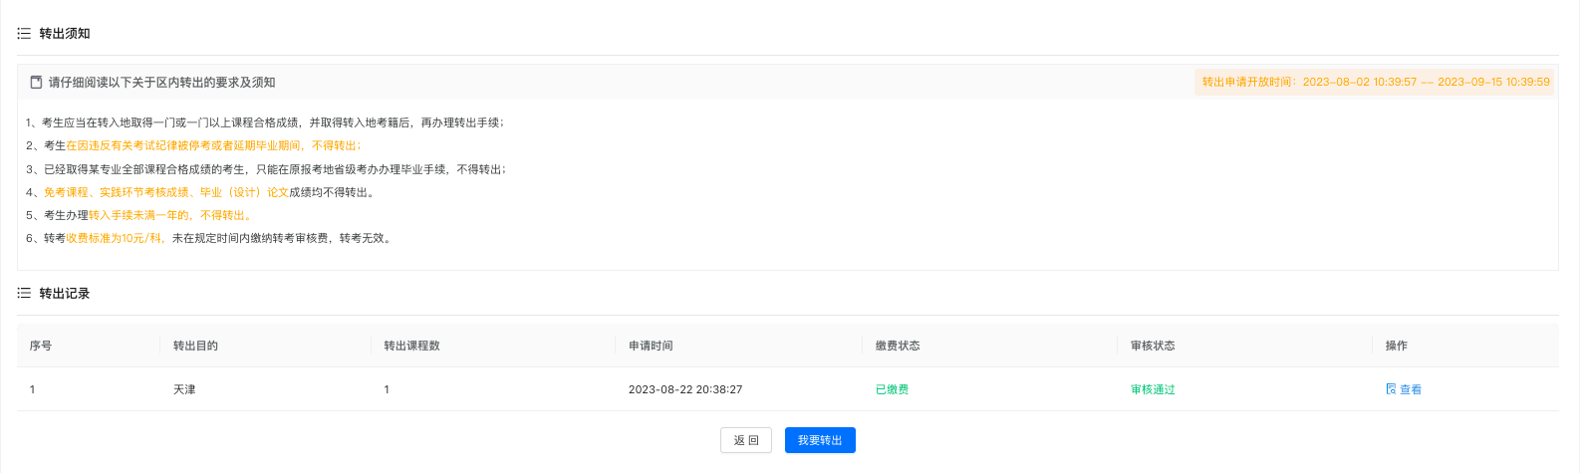The width and height of the screenshot is (1580, 473).
Task: Click the 返回 button
Action: [746, 440]
